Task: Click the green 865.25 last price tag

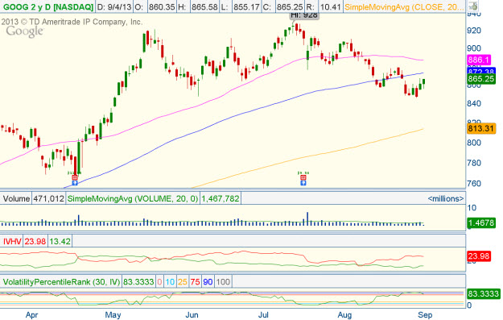Action: click(x=481, y=79)
